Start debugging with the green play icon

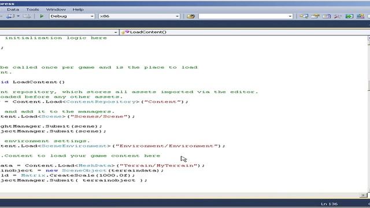42,16
